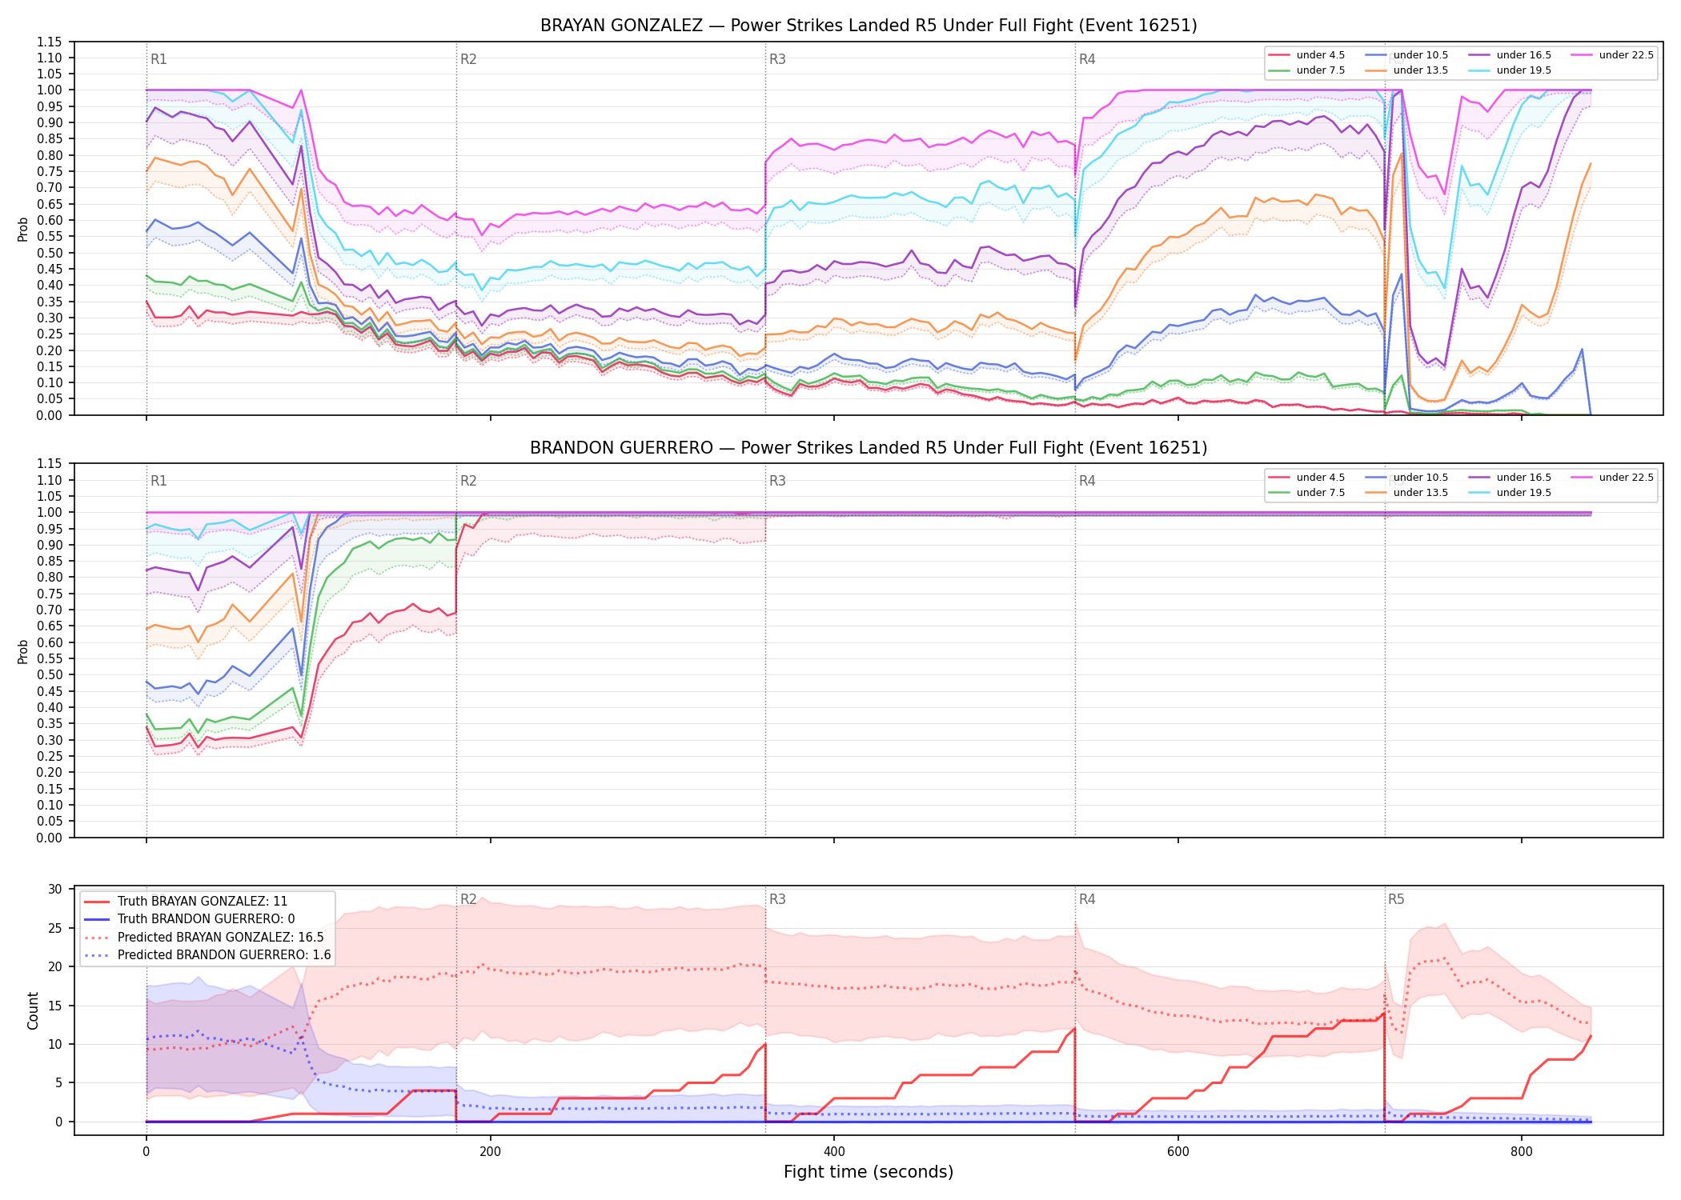Click R5 round marker in bottom count chart

1396,899
